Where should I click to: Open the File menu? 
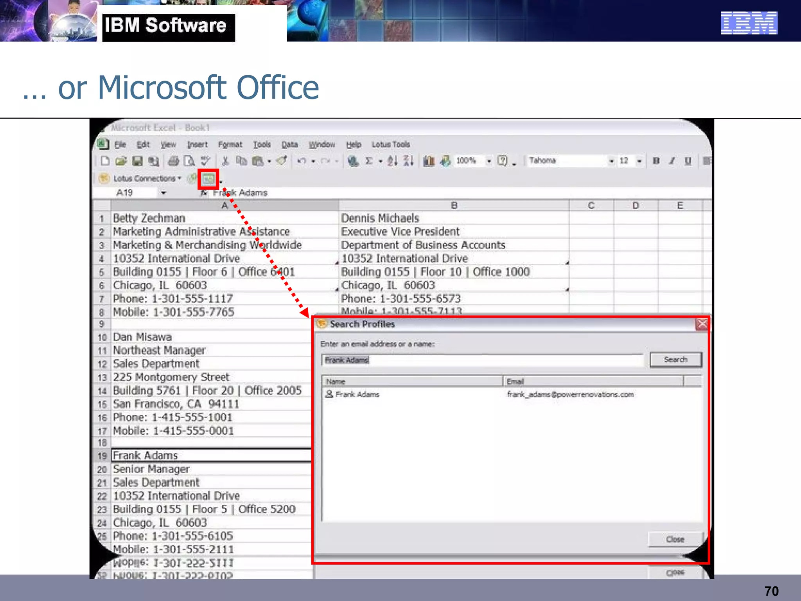120,144
